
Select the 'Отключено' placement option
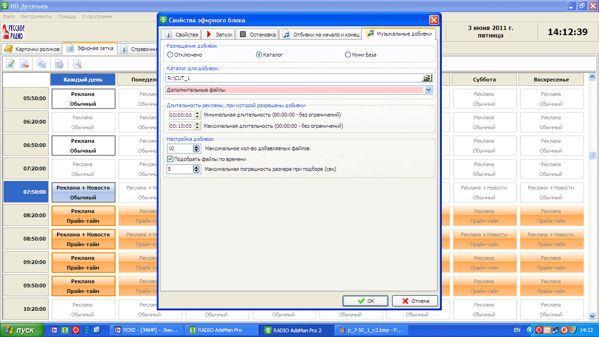coord(184,55)
